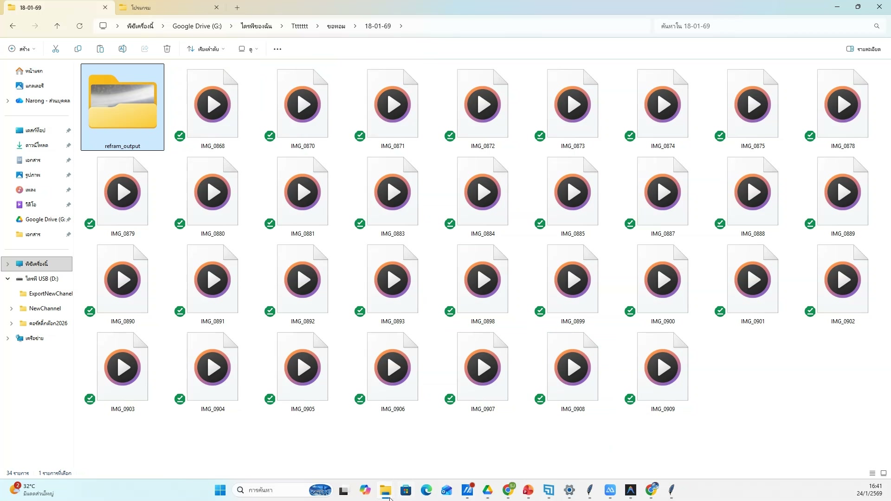The image size is (891, 501).
Task: Toggle the details pane button at top right
Action: [863, 49]
